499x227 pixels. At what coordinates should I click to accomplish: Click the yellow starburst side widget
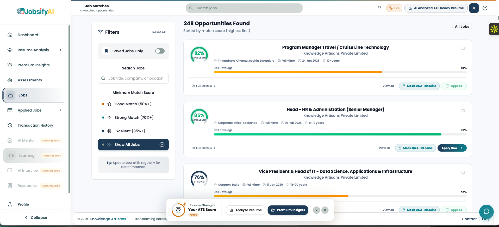pyautogui.click(x=494, y=29)
